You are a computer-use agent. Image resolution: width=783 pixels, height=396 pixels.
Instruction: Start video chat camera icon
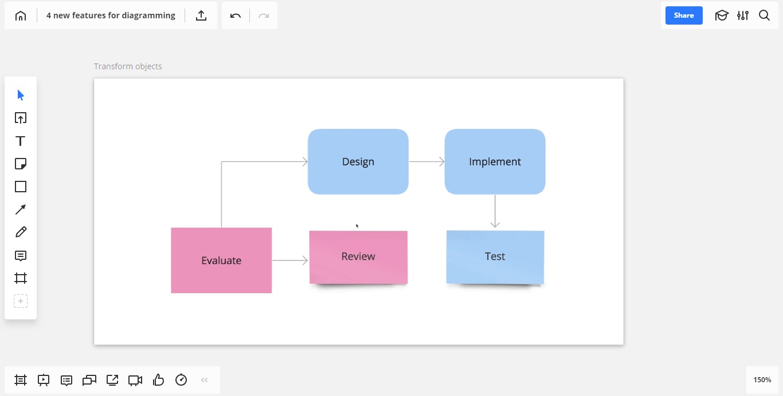coord(135,380)
